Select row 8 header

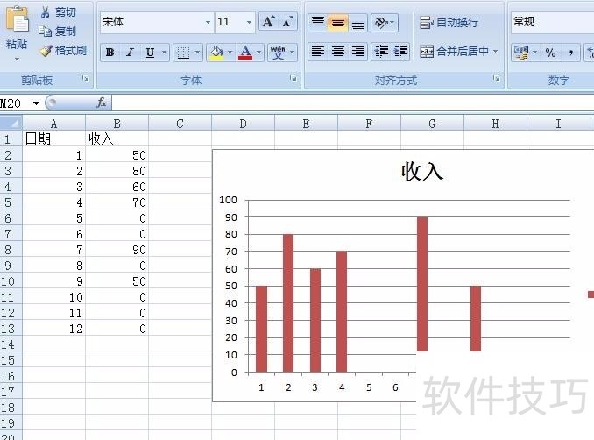11,250
